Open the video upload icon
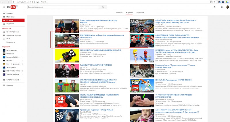This screenshot has width=230, height=122. [214, 7]
